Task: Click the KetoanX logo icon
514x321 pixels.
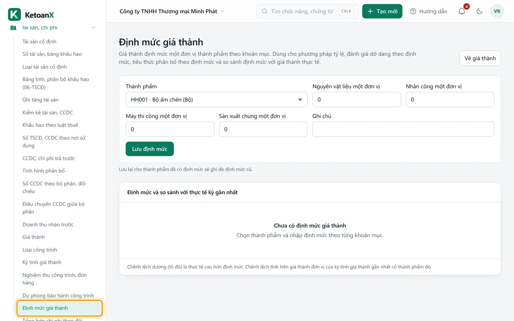Action: 14,15
